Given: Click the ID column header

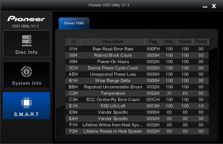Looking at the screenshot, I should (74, 42).
